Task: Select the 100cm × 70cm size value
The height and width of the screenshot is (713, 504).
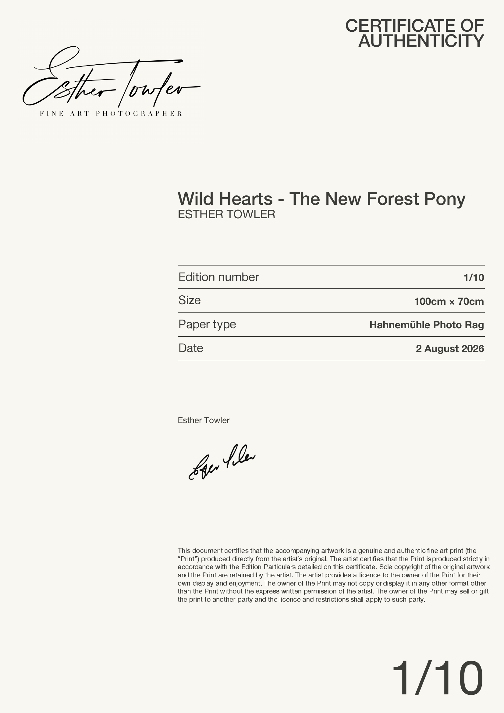Action: coord(449,301)
